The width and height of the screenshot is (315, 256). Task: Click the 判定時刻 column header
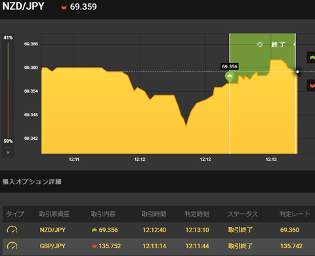click(x=197, y=214)
